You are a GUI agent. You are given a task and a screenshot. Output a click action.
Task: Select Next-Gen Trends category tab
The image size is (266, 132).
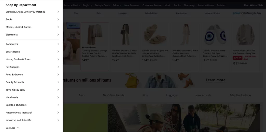[x=114, y=95]
